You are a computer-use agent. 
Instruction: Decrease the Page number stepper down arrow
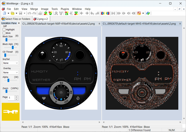coord(16,99)
